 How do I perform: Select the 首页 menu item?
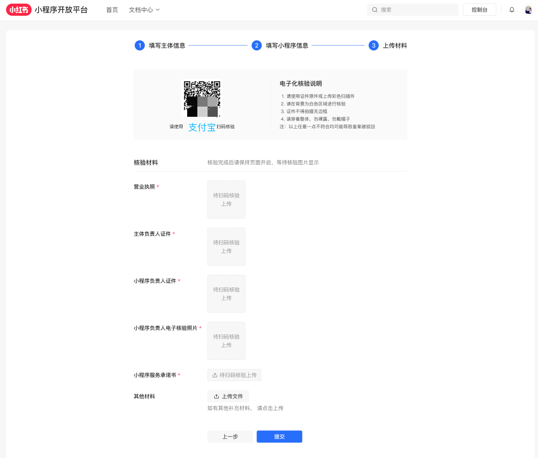[112, 9]
